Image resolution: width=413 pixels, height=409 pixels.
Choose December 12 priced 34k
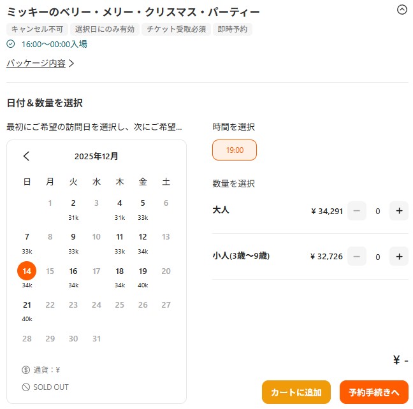pyautogui.click(x=143, y=242)
